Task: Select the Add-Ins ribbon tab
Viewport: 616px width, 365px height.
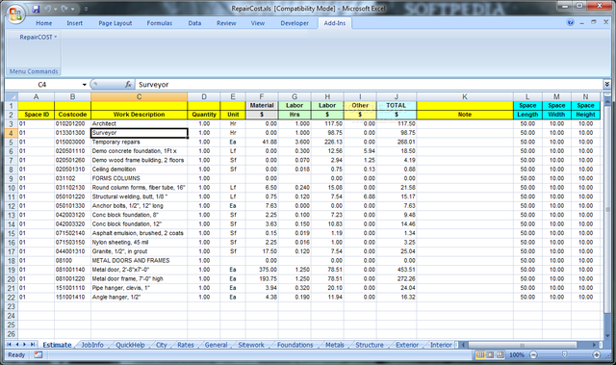Action: 335,23
